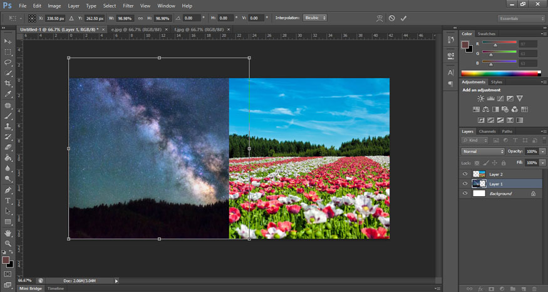Open the Filter menu

(x=128, y=6)
